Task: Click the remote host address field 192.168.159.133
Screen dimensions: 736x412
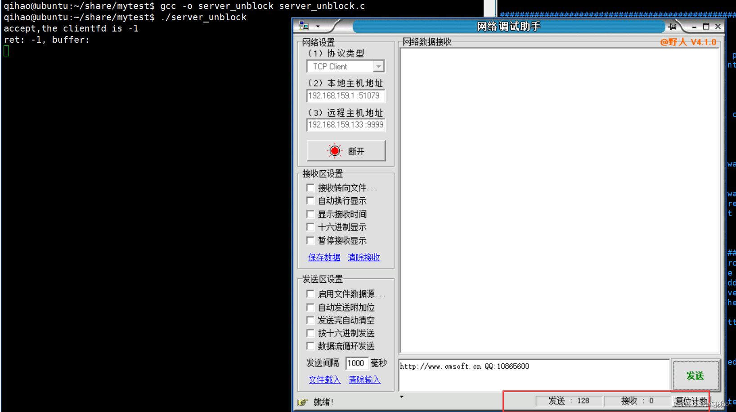Action: 346,125
